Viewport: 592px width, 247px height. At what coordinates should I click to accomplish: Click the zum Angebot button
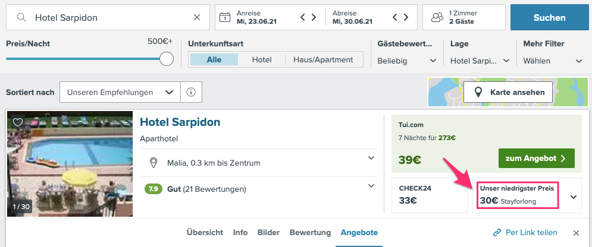click(536, 159)
